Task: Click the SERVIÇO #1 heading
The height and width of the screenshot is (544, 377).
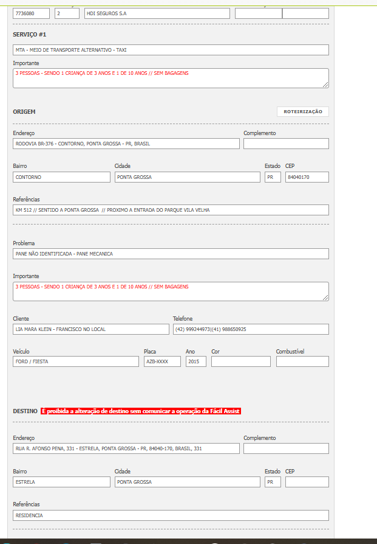Action: 29,35
